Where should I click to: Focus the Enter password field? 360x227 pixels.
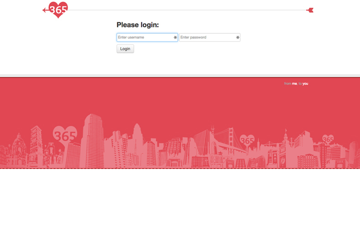(207, 37)
